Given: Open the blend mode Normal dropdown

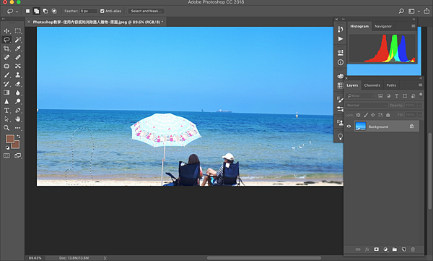Looking at the screenshot, I should click(367, 105).
